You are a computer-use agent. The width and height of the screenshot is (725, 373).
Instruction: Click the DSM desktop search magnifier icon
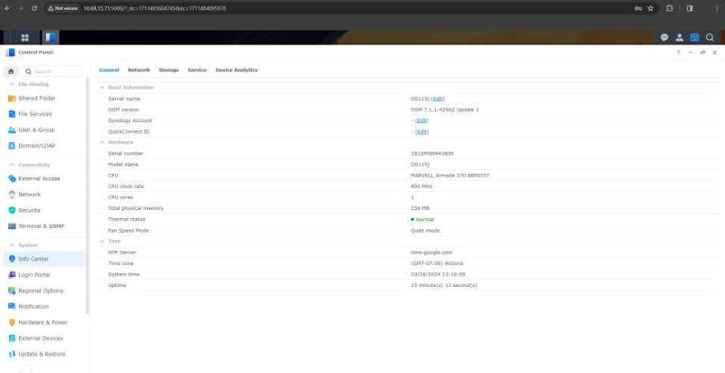point(710,37)
